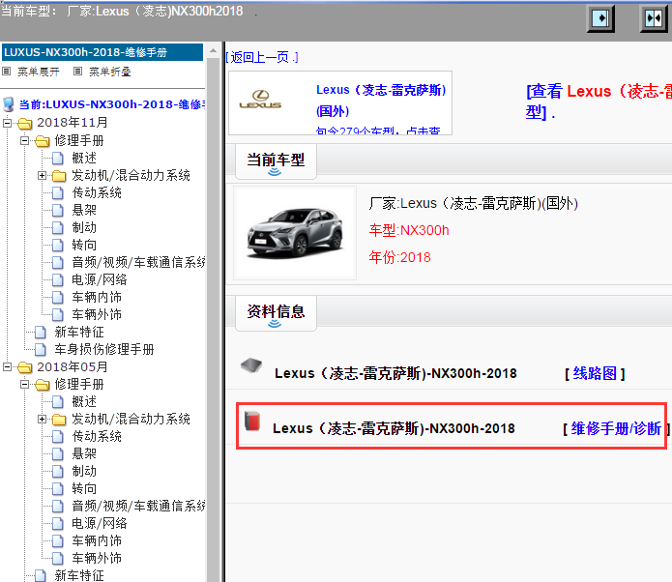Open the 线路图 link
Screen dimensions: 672x582
point(595,373)
